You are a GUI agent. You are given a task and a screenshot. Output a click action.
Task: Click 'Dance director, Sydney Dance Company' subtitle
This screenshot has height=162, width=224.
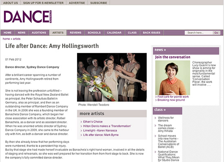point(32,67)
